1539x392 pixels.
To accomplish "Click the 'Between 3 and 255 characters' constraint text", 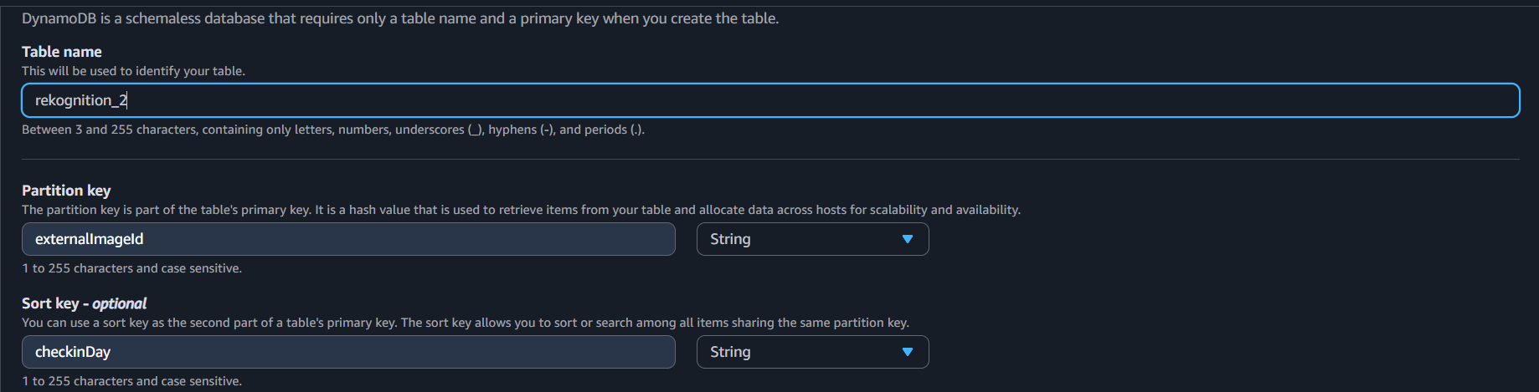I will pos(333,130).
